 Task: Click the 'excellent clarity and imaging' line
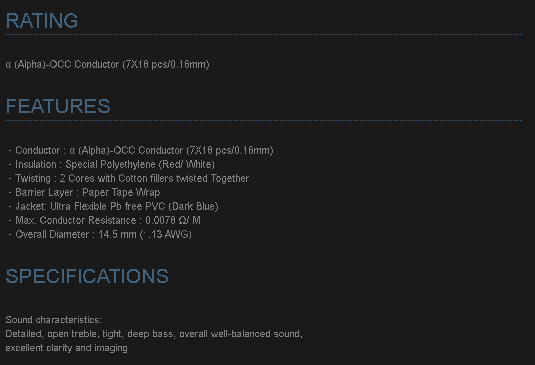tap(66, 348)
